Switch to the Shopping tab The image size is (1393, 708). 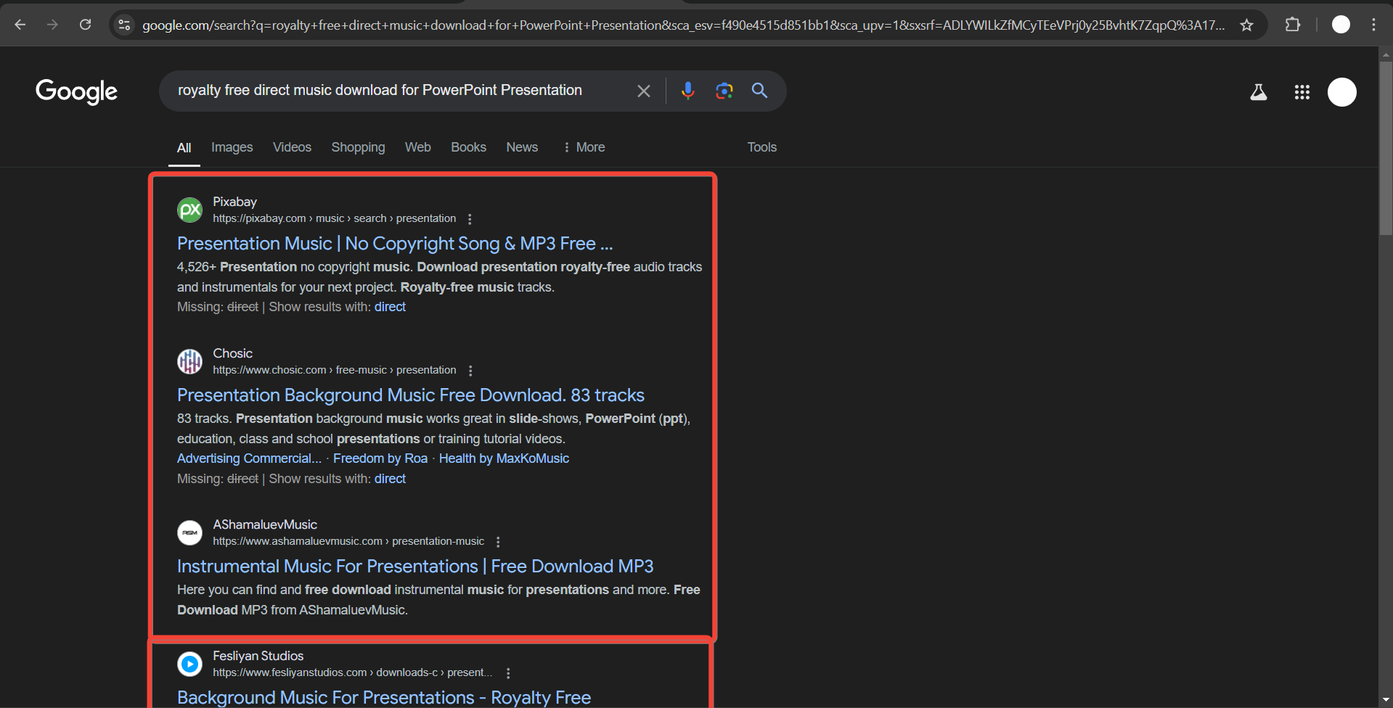pyautogui.click(x=358, y=147)
